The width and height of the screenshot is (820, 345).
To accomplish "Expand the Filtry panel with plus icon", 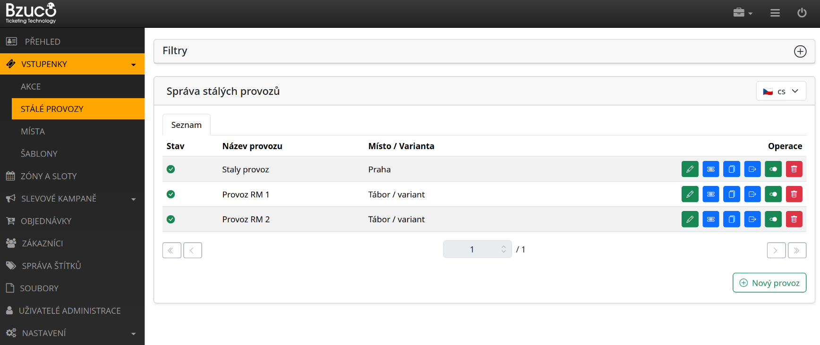I will tap(800, 51).
